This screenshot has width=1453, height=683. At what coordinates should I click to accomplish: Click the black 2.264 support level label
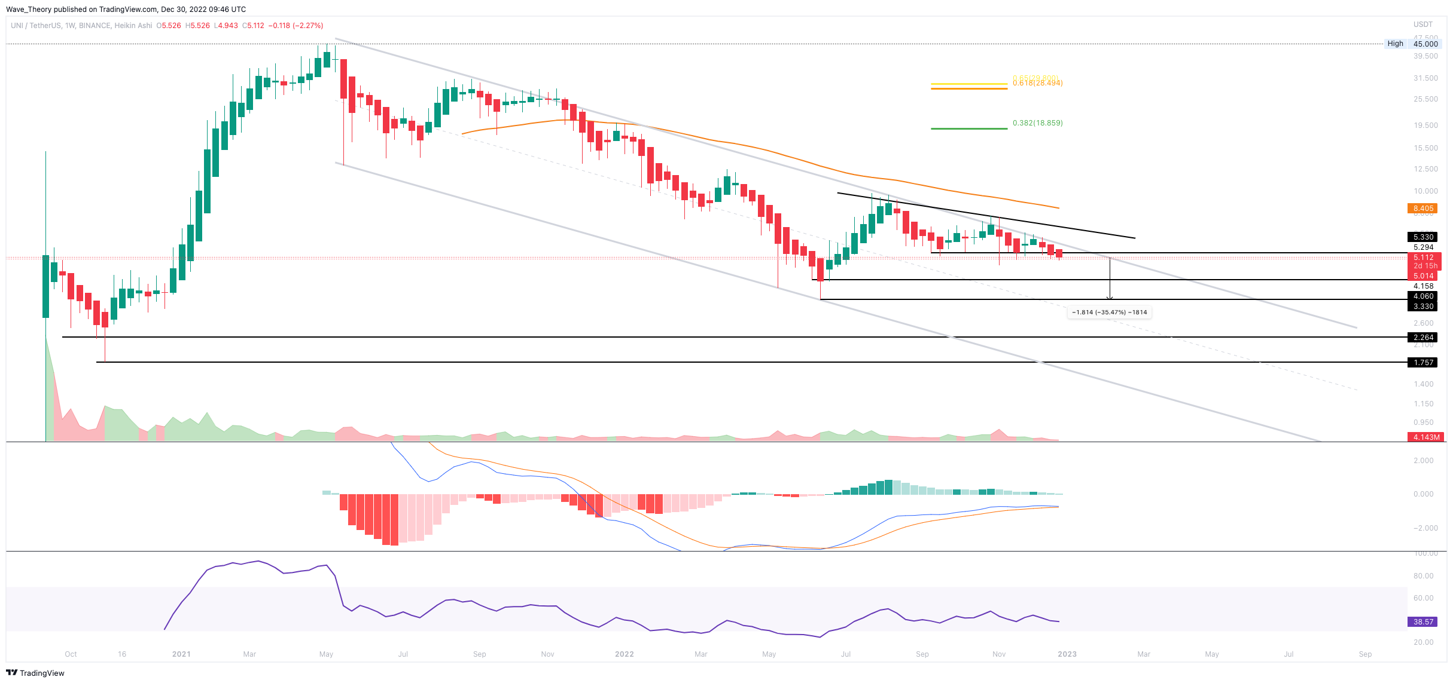[x=1422, y=338]
